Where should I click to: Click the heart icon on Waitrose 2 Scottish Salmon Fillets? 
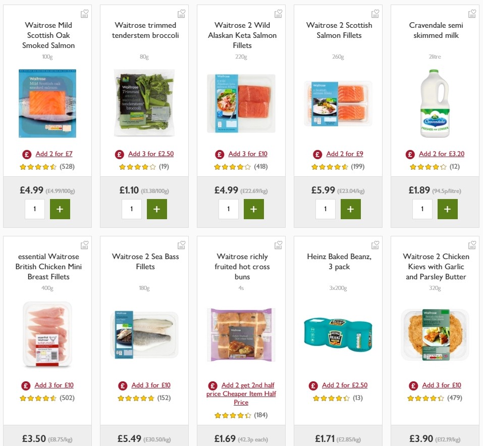(375, 14)
